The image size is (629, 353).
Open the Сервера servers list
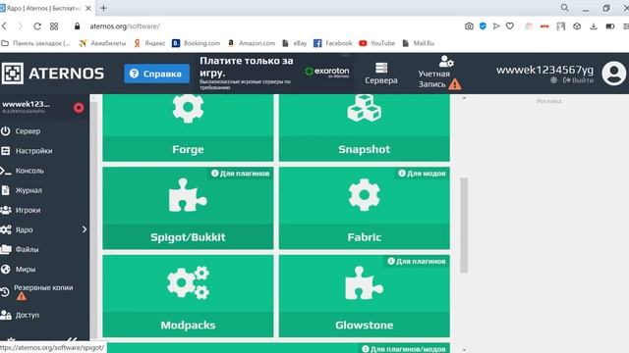click(x=381, y=74)
